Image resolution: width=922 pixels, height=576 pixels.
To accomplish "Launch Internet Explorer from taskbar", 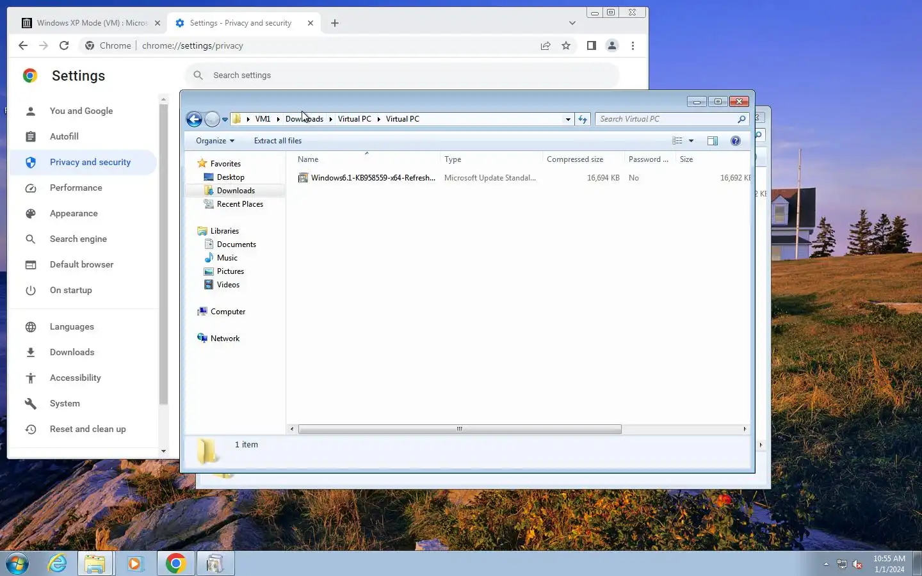I will point(58,563).
